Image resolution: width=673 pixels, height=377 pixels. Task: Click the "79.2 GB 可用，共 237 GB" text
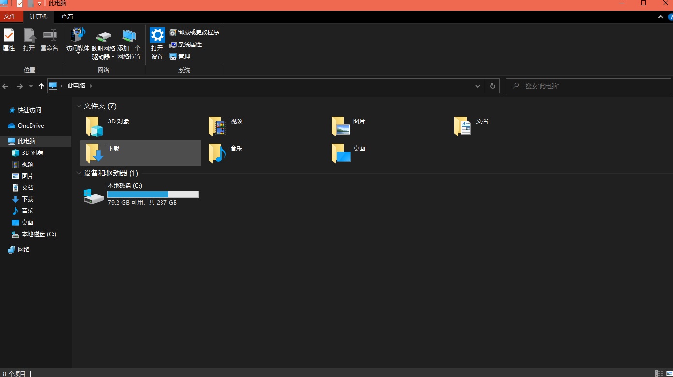click(142, 203)
